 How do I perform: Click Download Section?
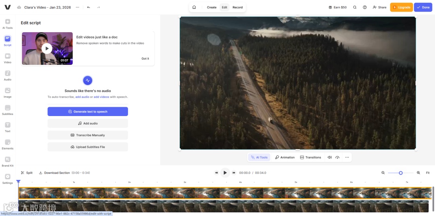(54, 173)
